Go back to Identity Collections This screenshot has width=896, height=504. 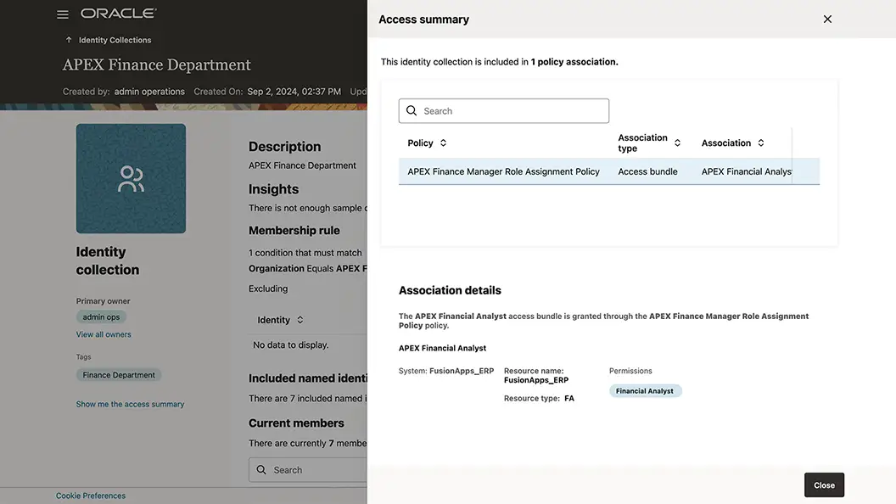(115, 40)
